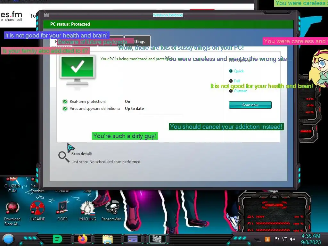
Task: Open the Plants Zombies desktop shortcut
Action: (37, 186)
